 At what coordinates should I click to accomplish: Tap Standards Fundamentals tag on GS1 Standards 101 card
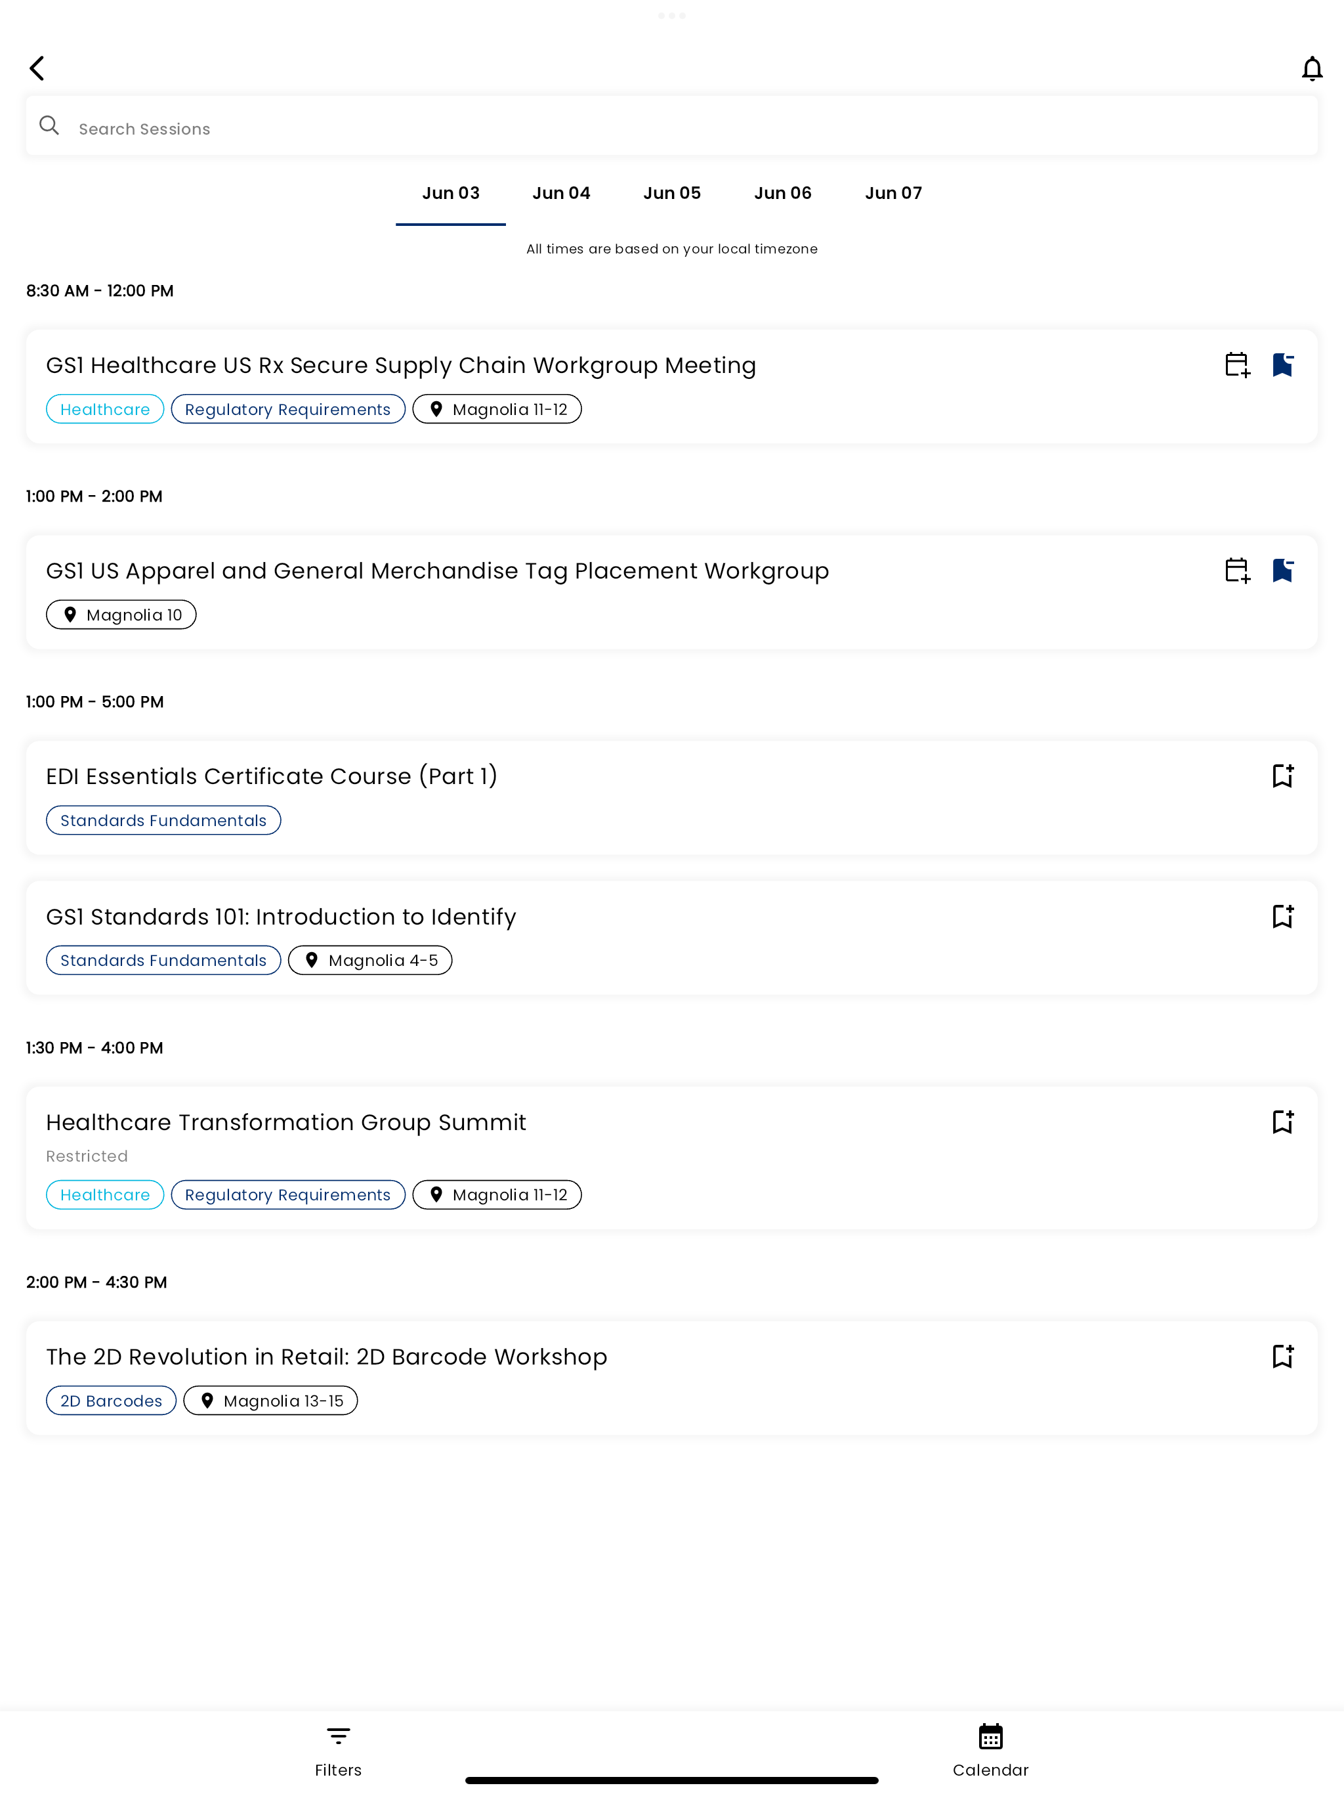pyautogui.click(x=164, y=960)
